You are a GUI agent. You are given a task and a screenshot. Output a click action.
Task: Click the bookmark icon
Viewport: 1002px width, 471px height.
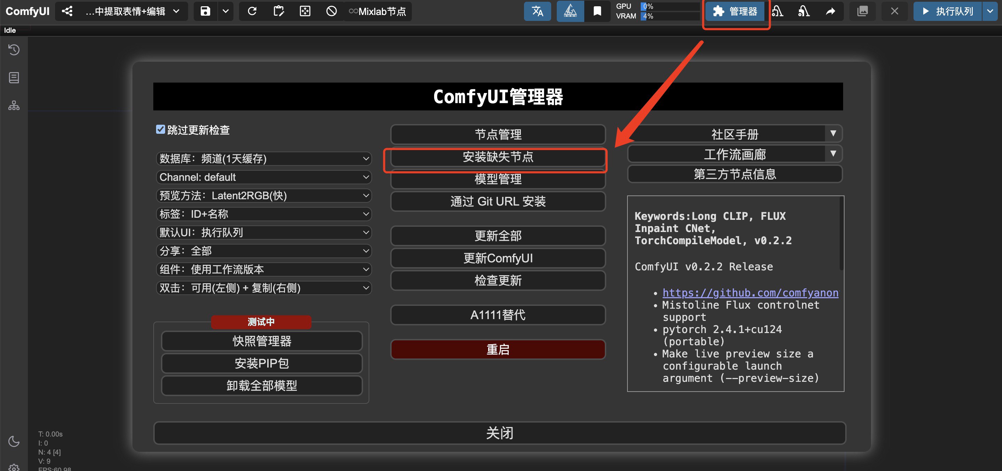597,11
